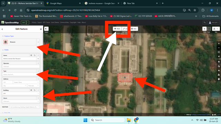
Task: Open info for the Type field
Action: pos(38,71)
